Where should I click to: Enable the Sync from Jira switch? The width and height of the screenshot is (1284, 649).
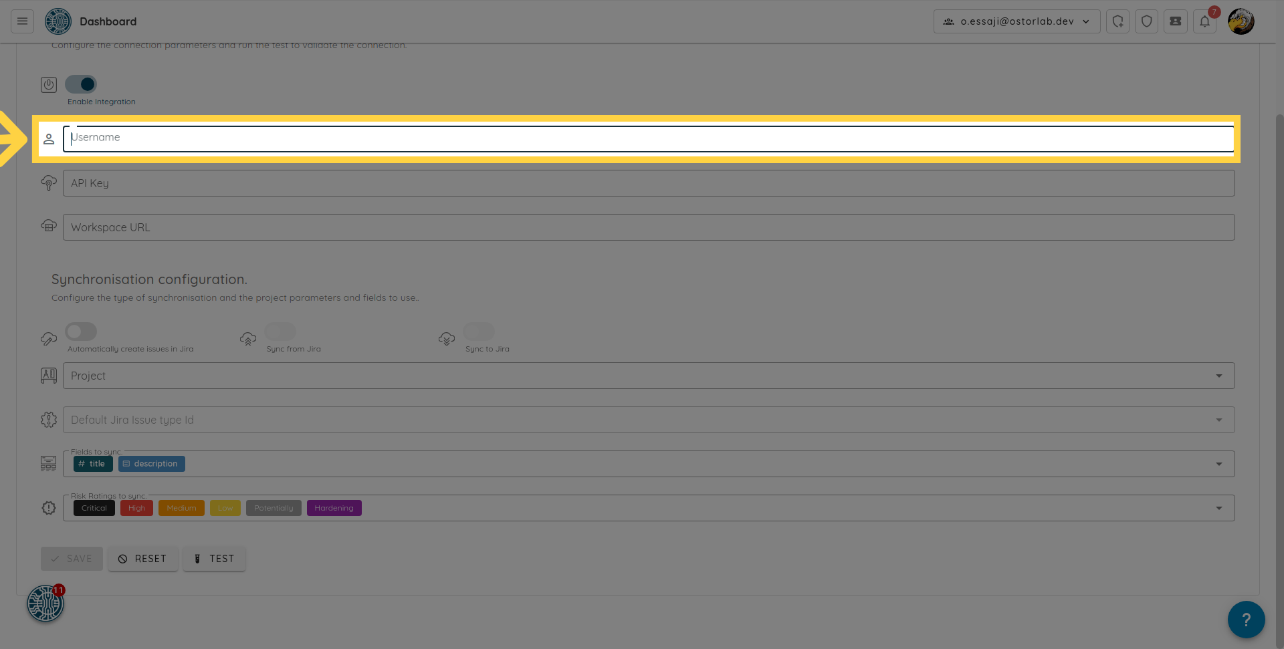click(x=280, y=332)
